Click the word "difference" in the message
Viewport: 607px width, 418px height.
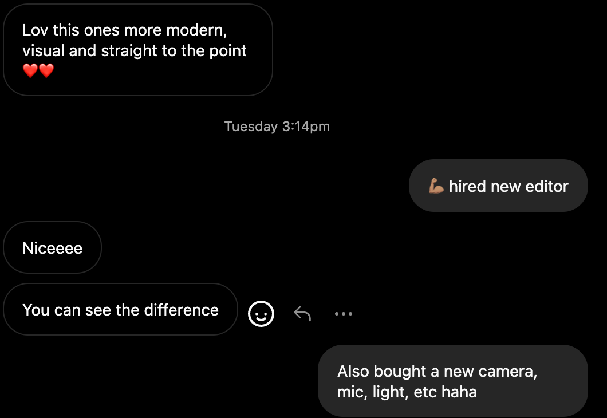[182, 310]
